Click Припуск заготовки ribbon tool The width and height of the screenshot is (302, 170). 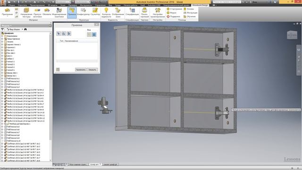click(x=37, y=13)
